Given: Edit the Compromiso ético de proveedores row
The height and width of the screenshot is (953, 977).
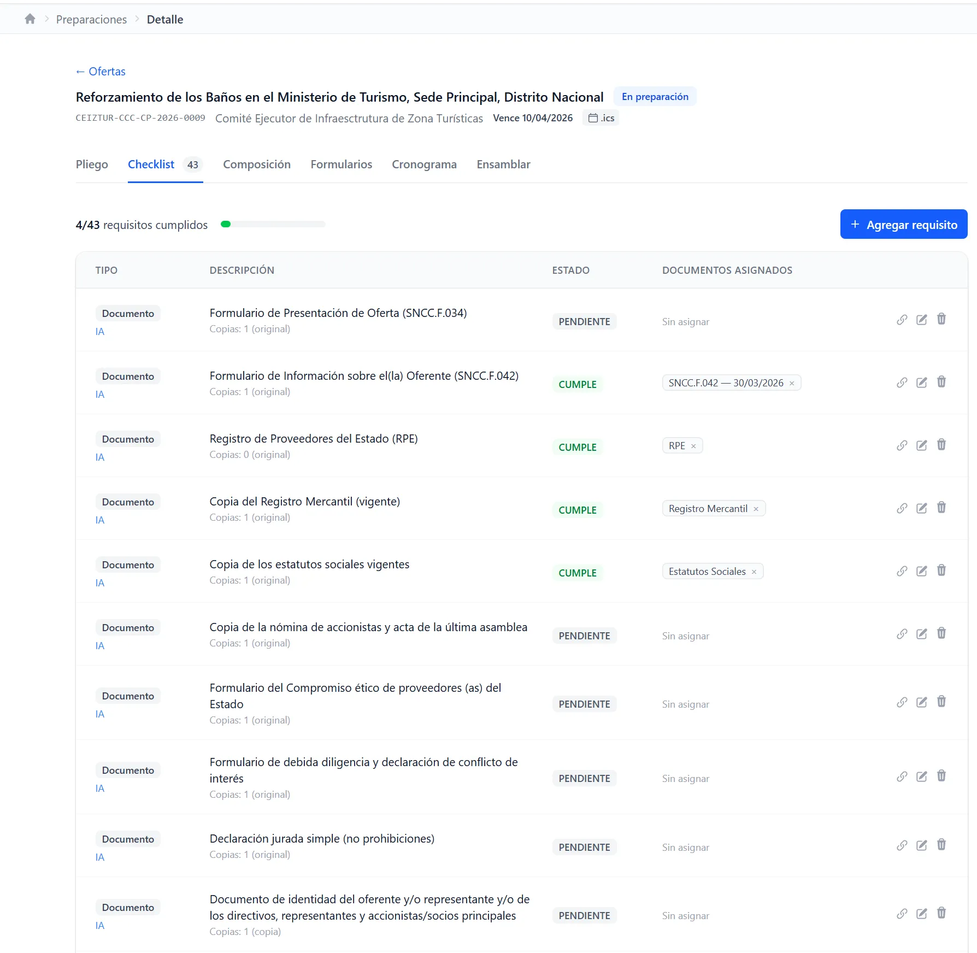Looking at the screenshot, I should click(x=922, y=702).
